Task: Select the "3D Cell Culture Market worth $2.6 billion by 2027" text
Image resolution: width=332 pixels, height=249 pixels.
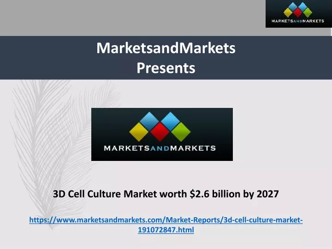Action: tap(166, 194)
